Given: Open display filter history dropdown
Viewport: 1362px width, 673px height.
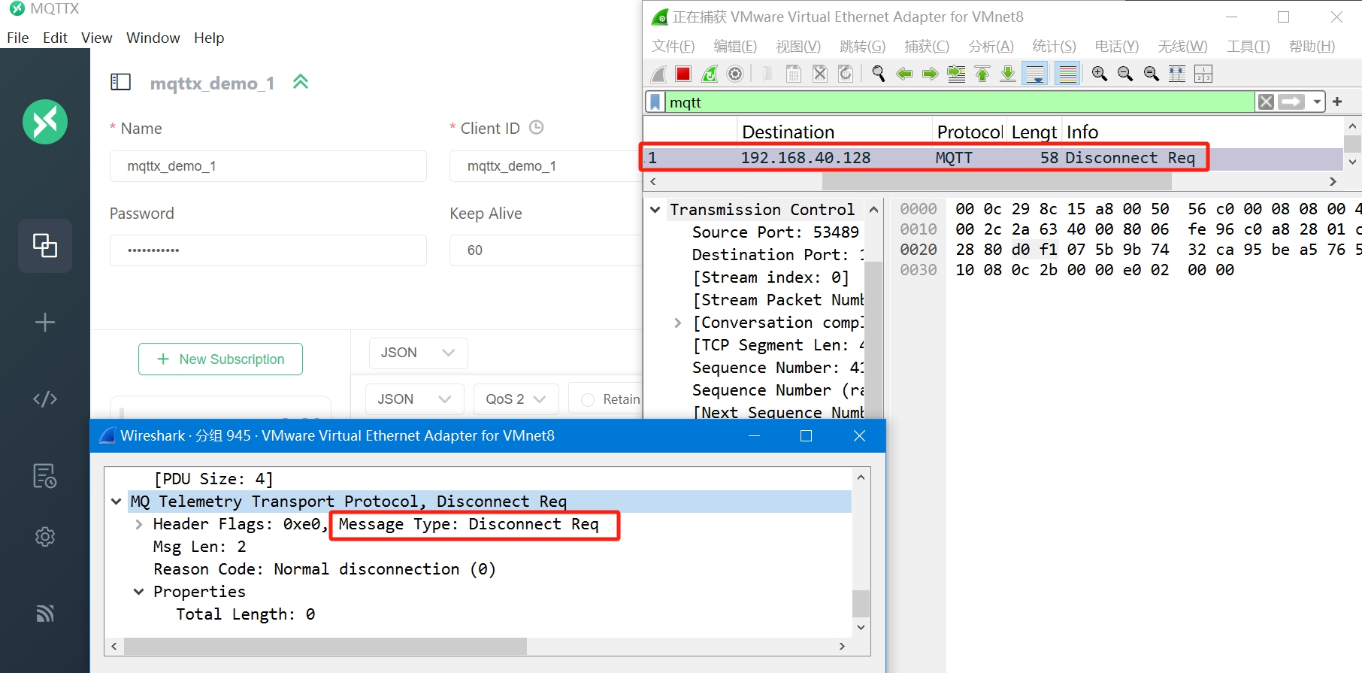Looking at the screenshot, I should click(1317, 102).
